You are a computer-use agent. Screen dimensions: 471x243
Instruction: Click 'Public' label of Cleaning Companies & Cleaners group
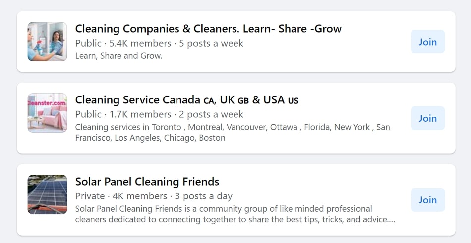point(88,43)
